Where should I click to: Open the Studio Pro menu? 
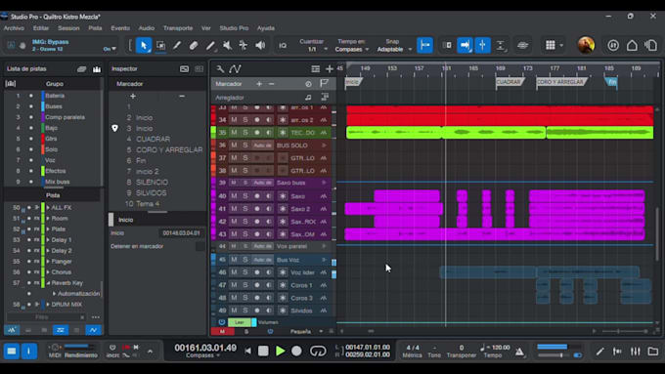234,28
